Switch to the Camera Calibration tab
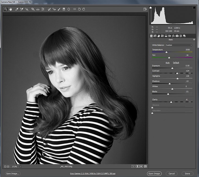 pyautogui.click(x=177, y=36)
